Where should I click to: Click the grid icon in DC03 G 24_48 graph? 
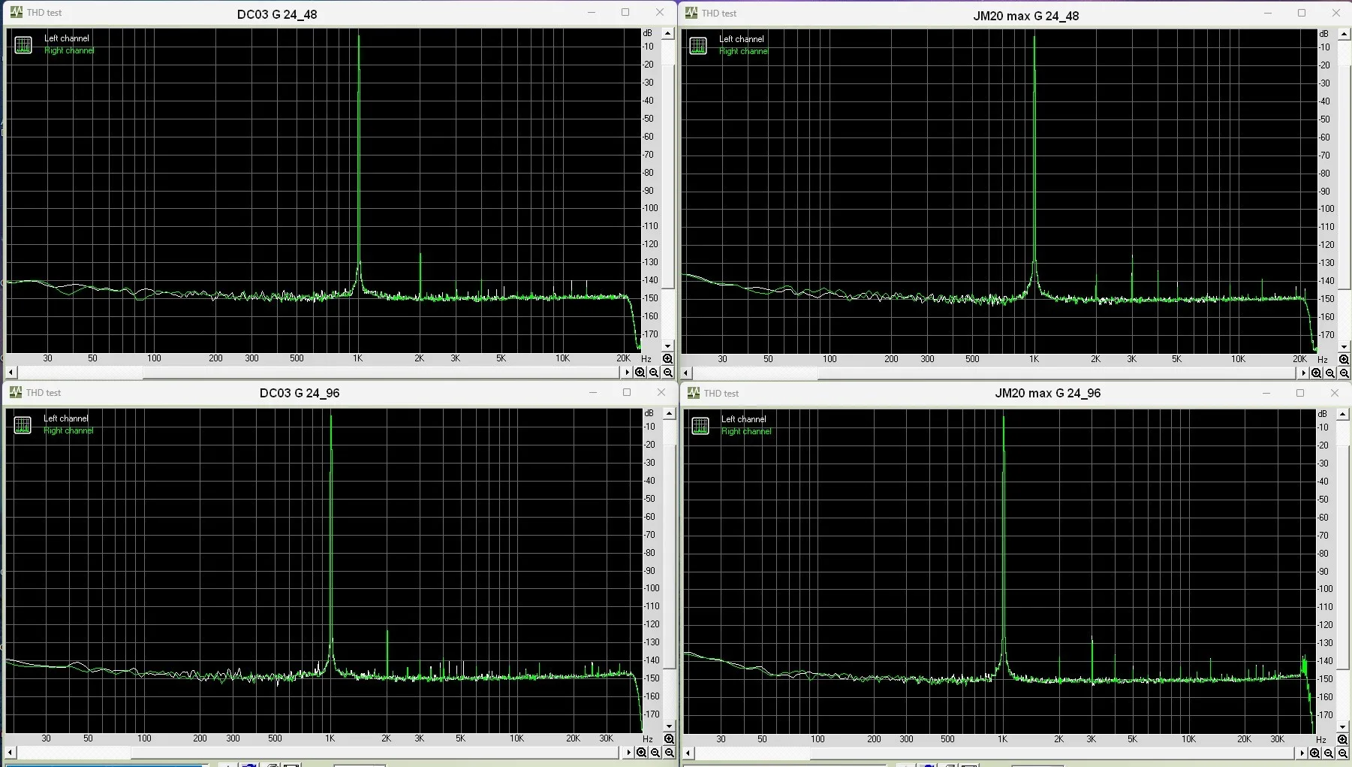(24, 45)
